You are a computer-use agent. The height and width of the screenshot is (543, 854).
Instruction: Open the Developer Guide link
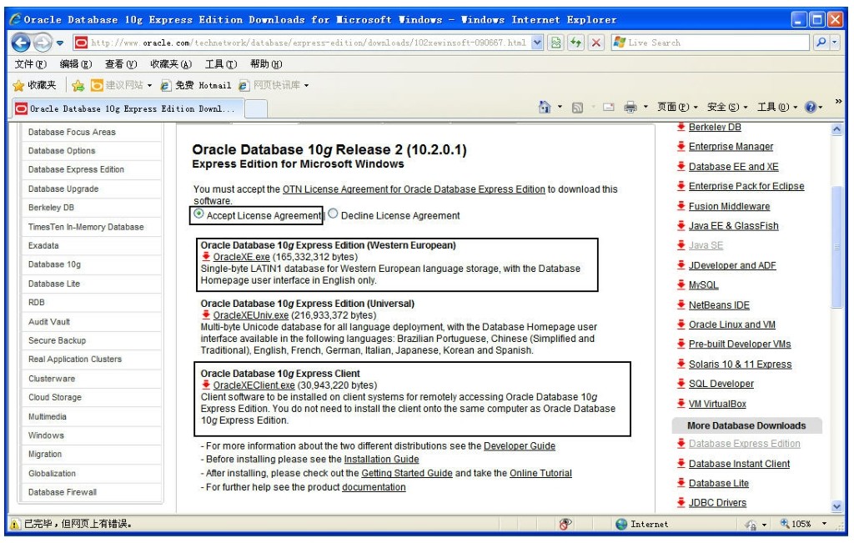tap(520, 446)
